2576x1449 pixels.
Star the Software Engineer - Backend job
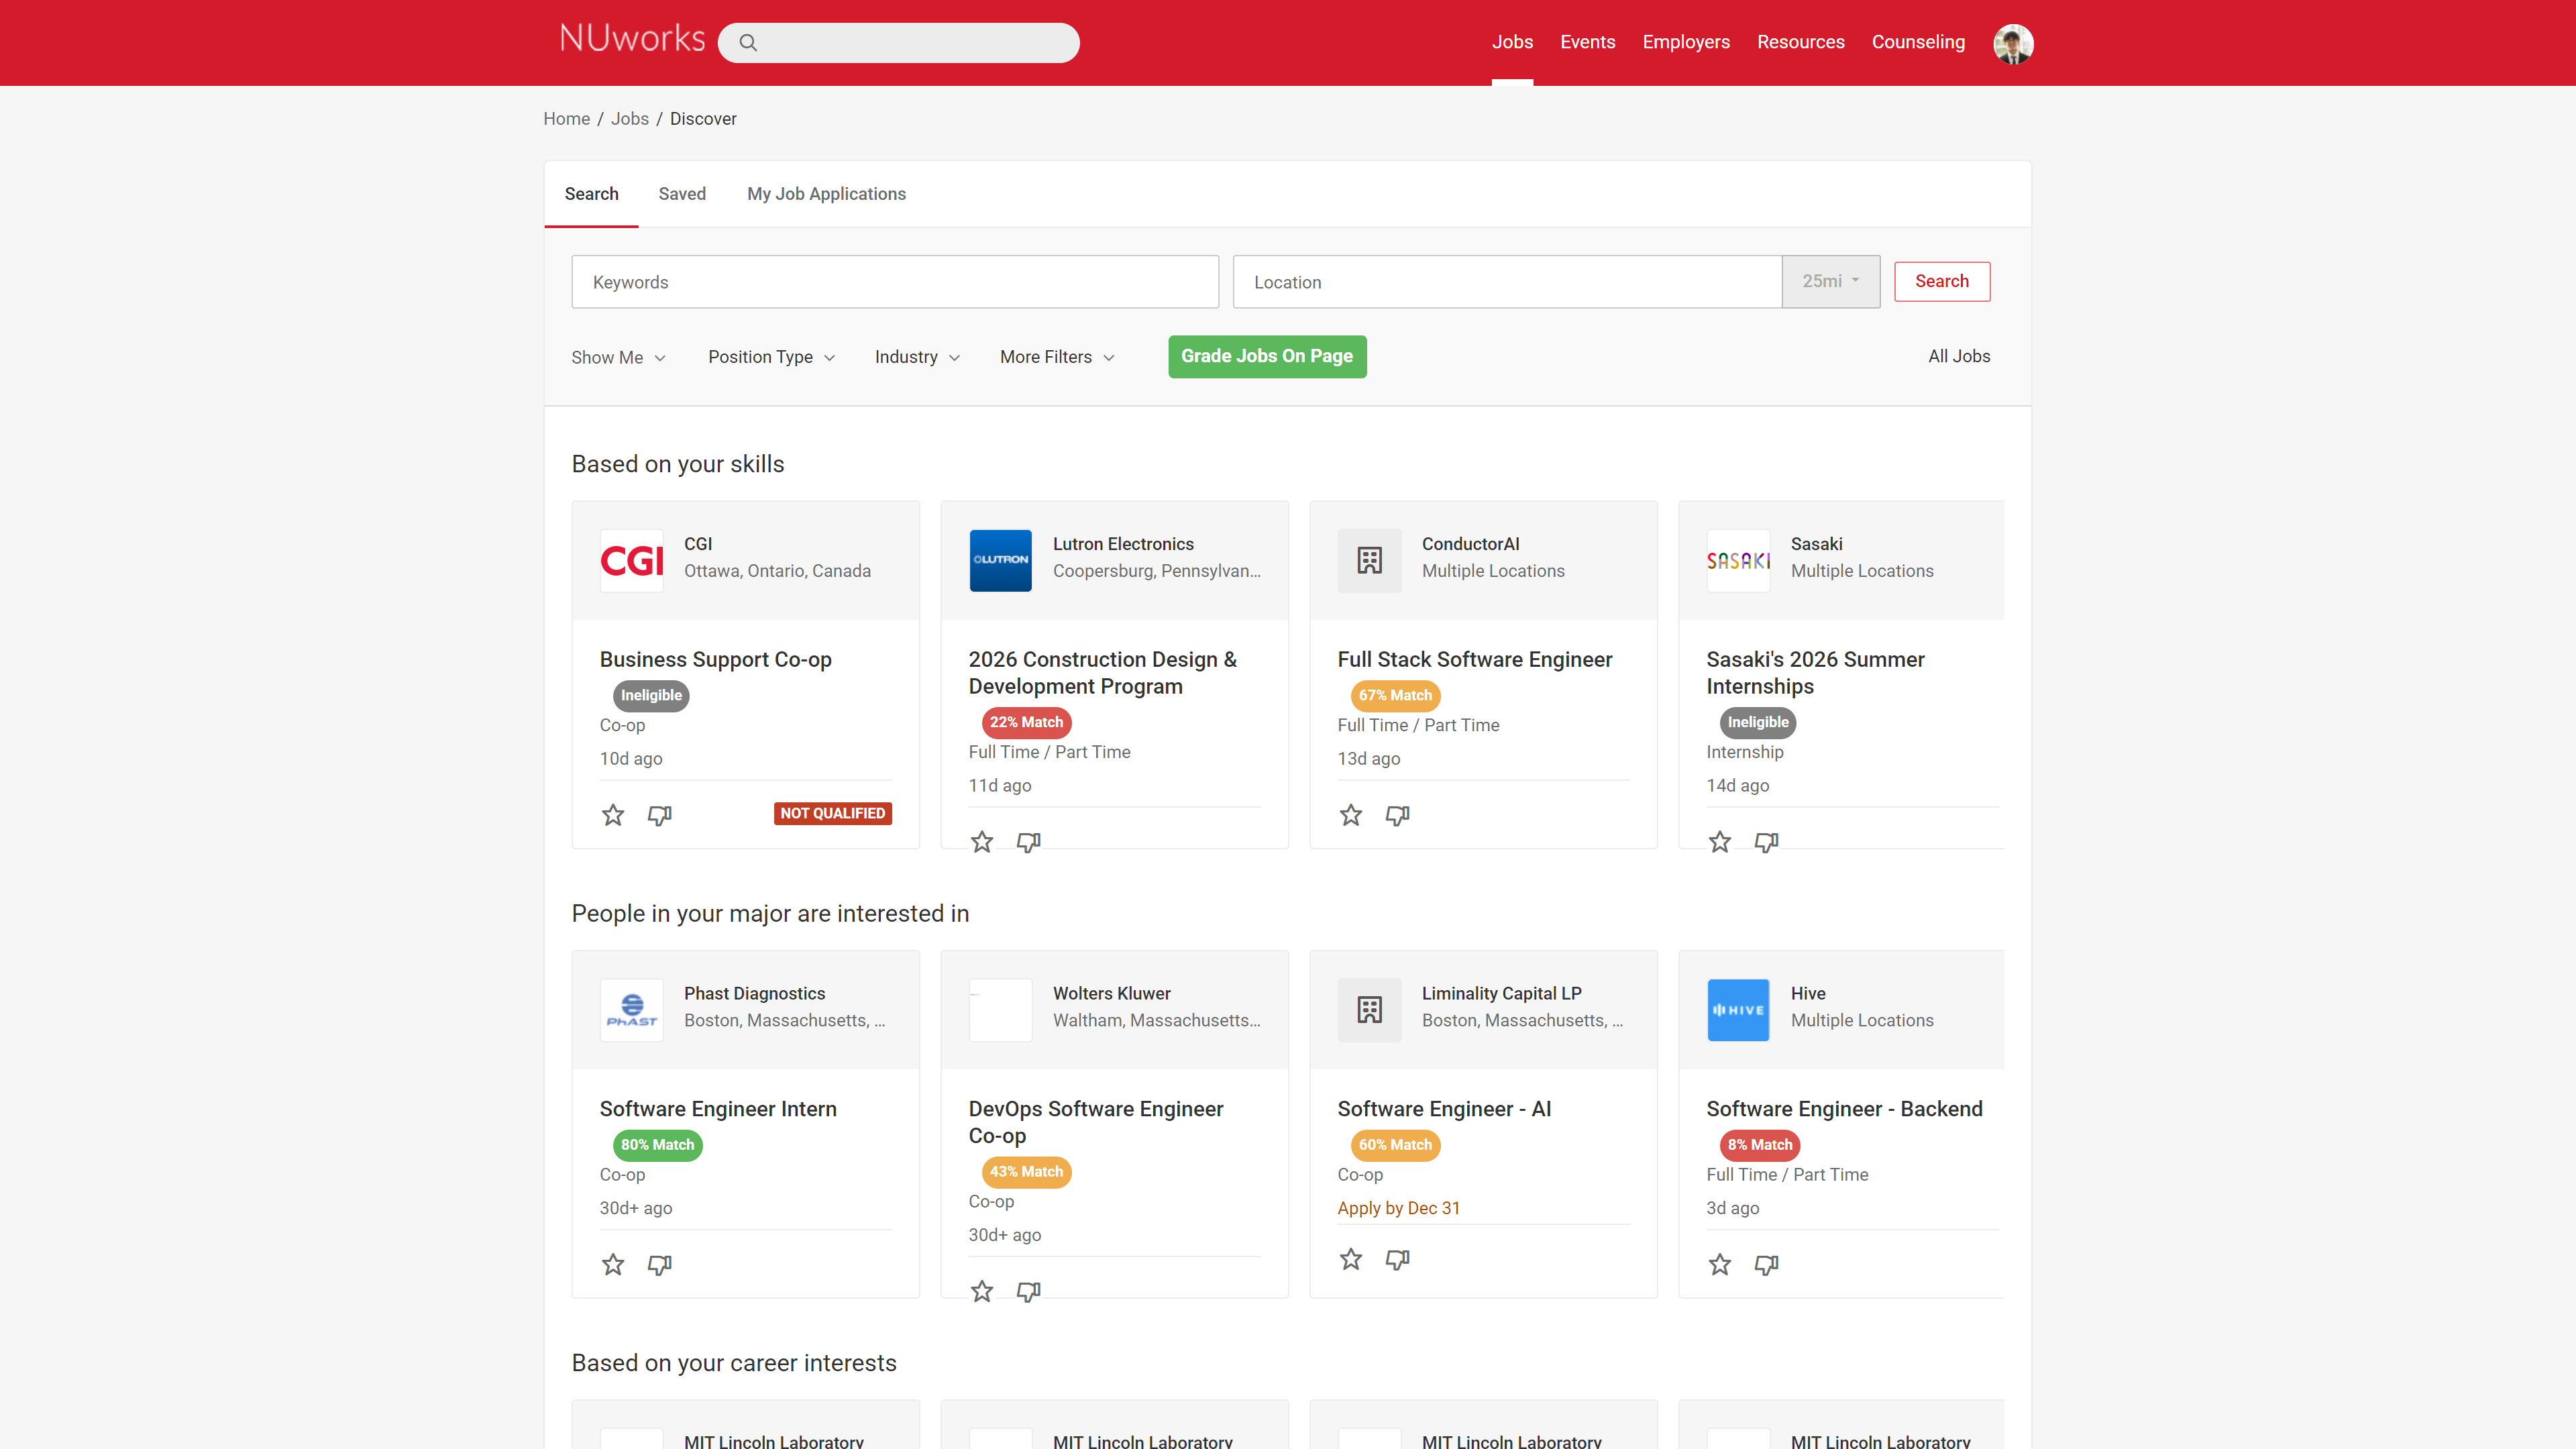point(1719,1264)
